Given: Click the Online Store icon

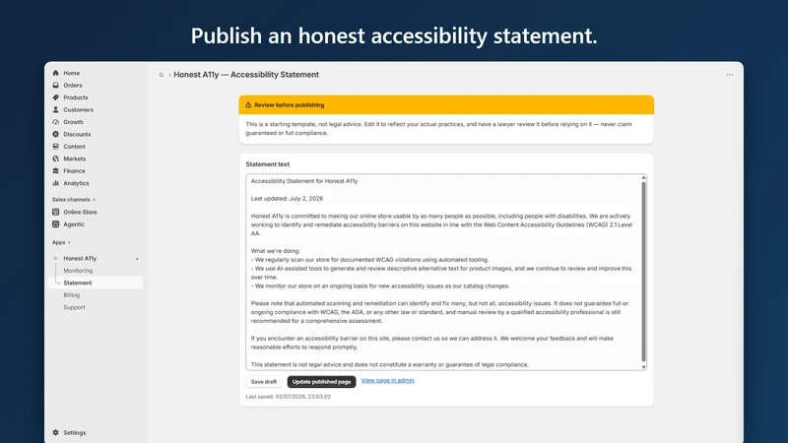Looking at the screenshot, I should pos(56,212).
